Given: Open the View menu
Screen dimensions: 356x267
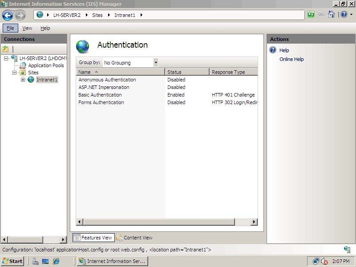Looking at the screenshot, I should tap(27, 28).
